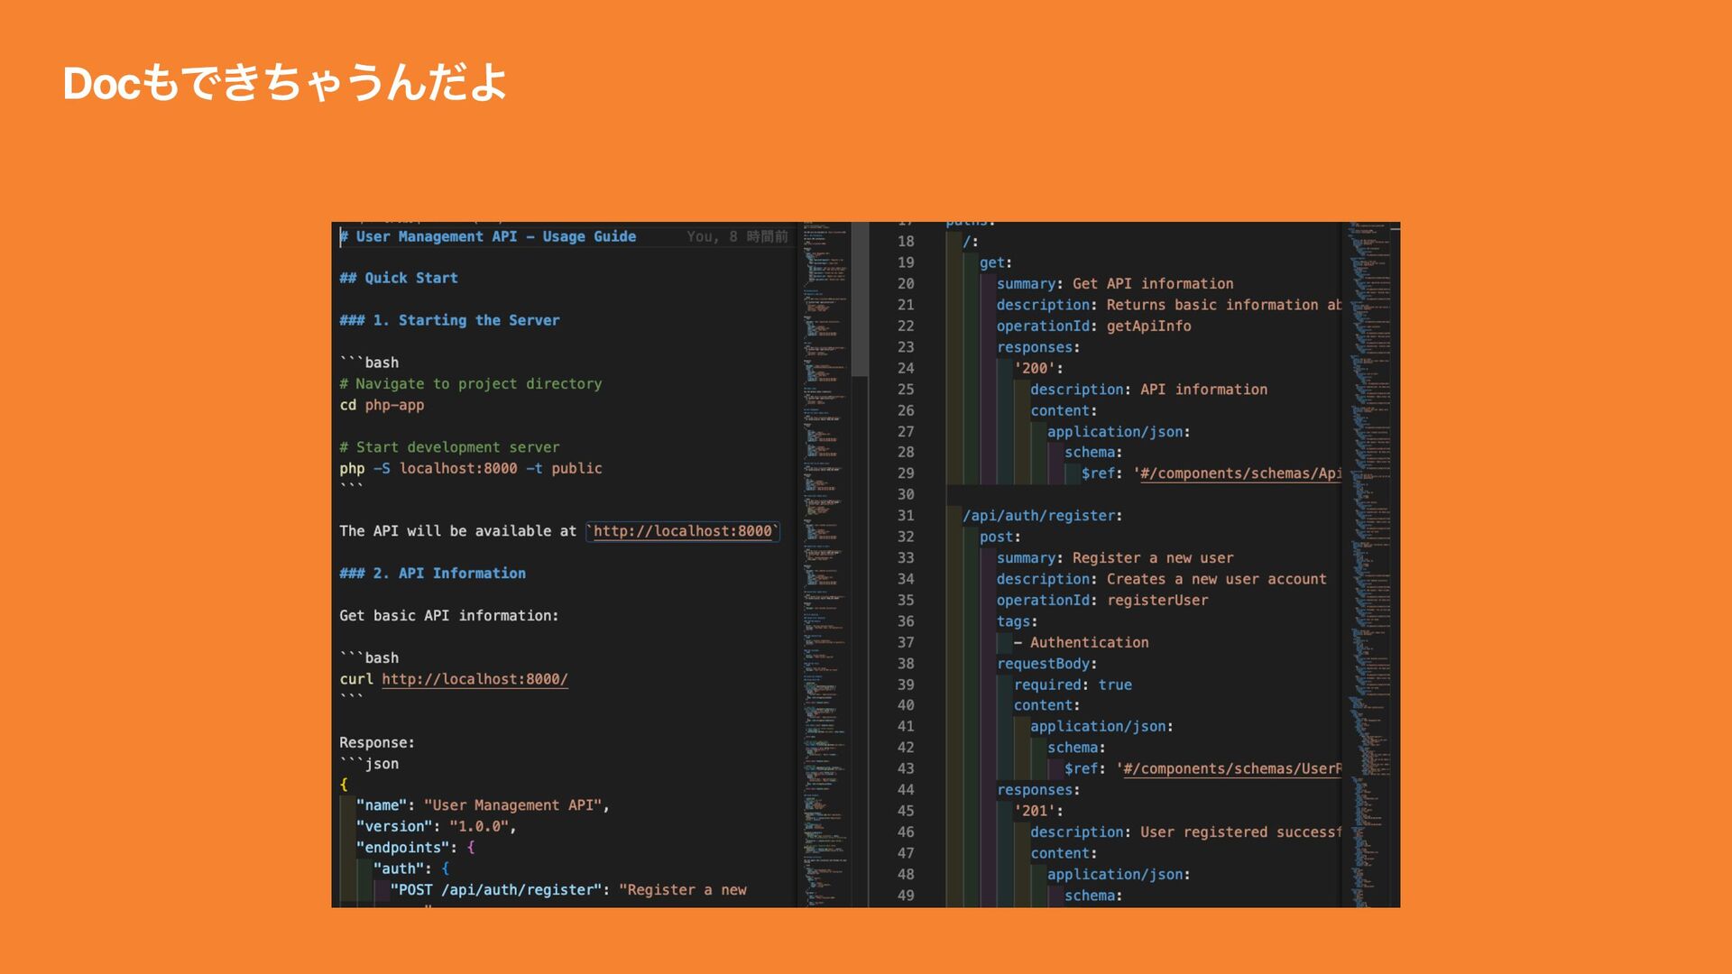The image size is (1732, 974).
Task: Click 'description: Creates a new user account' line
Action: point(1161,579)
